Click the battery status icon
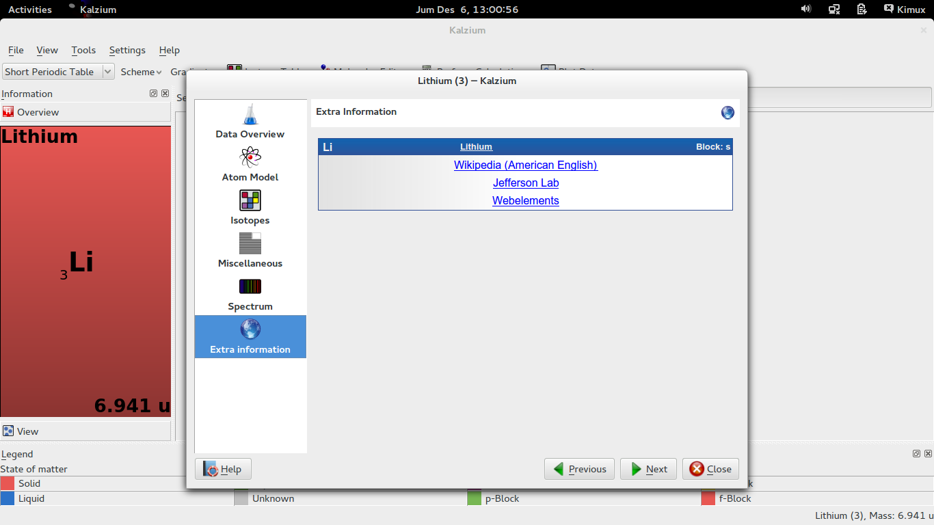 pyautogui.click(x=862, y=9)
